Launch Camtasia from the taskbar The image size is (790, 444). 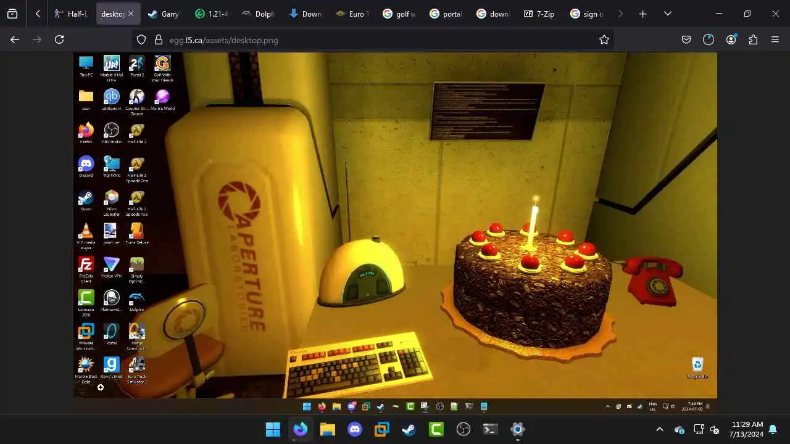click(436, 429)
